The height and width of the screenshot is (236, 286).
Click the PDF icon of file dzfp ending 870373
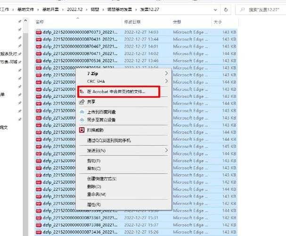pos(39,32)
